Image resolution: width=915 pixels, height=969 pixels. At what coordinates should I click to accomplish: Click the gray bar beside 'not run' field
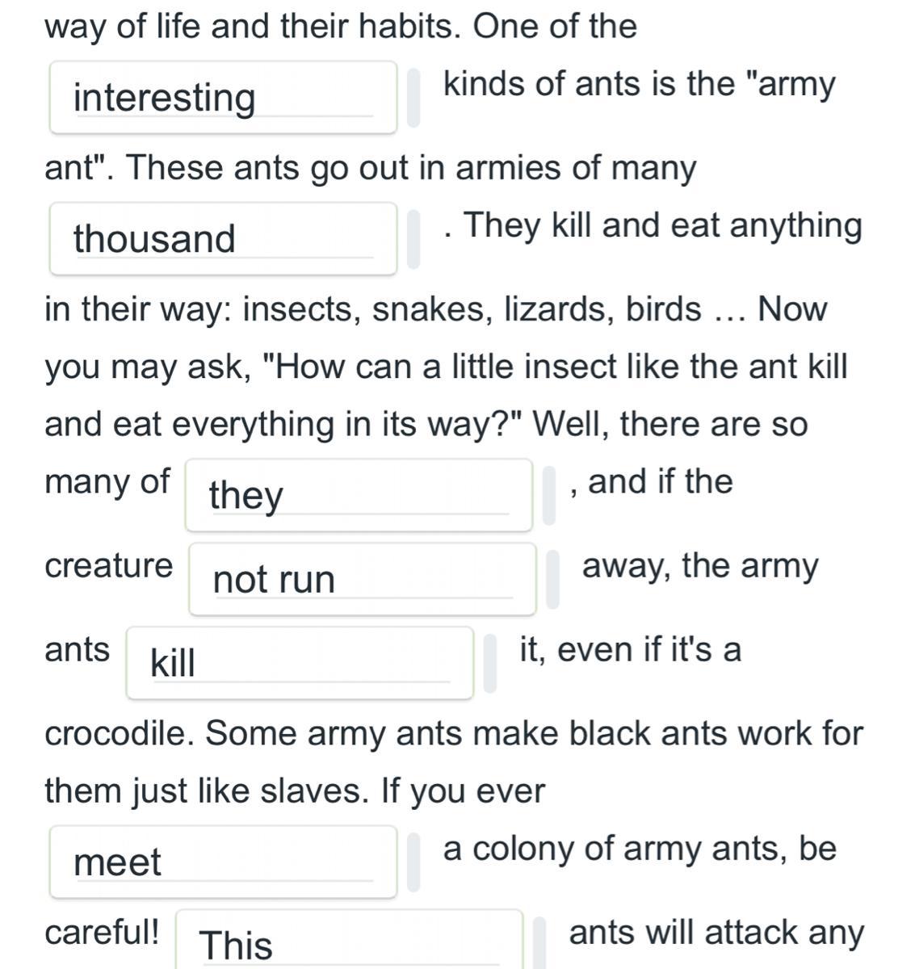[553, 579]
